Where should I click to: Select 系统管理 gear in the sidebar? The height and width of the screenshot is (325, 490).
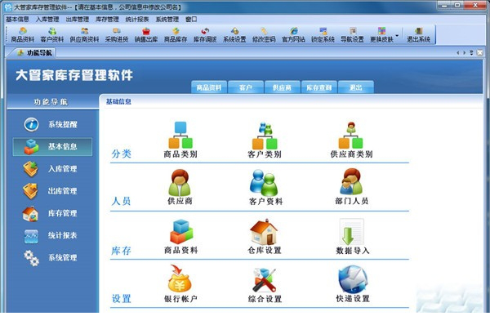pyautogui.click(x=51, y=257)
